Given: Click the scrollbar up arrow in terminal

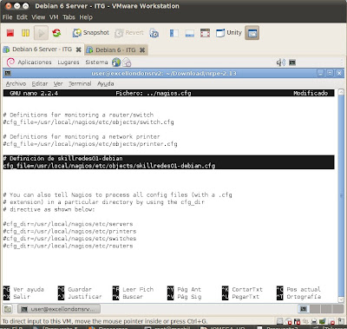Looking at the screenshot, I should point(341,92).
